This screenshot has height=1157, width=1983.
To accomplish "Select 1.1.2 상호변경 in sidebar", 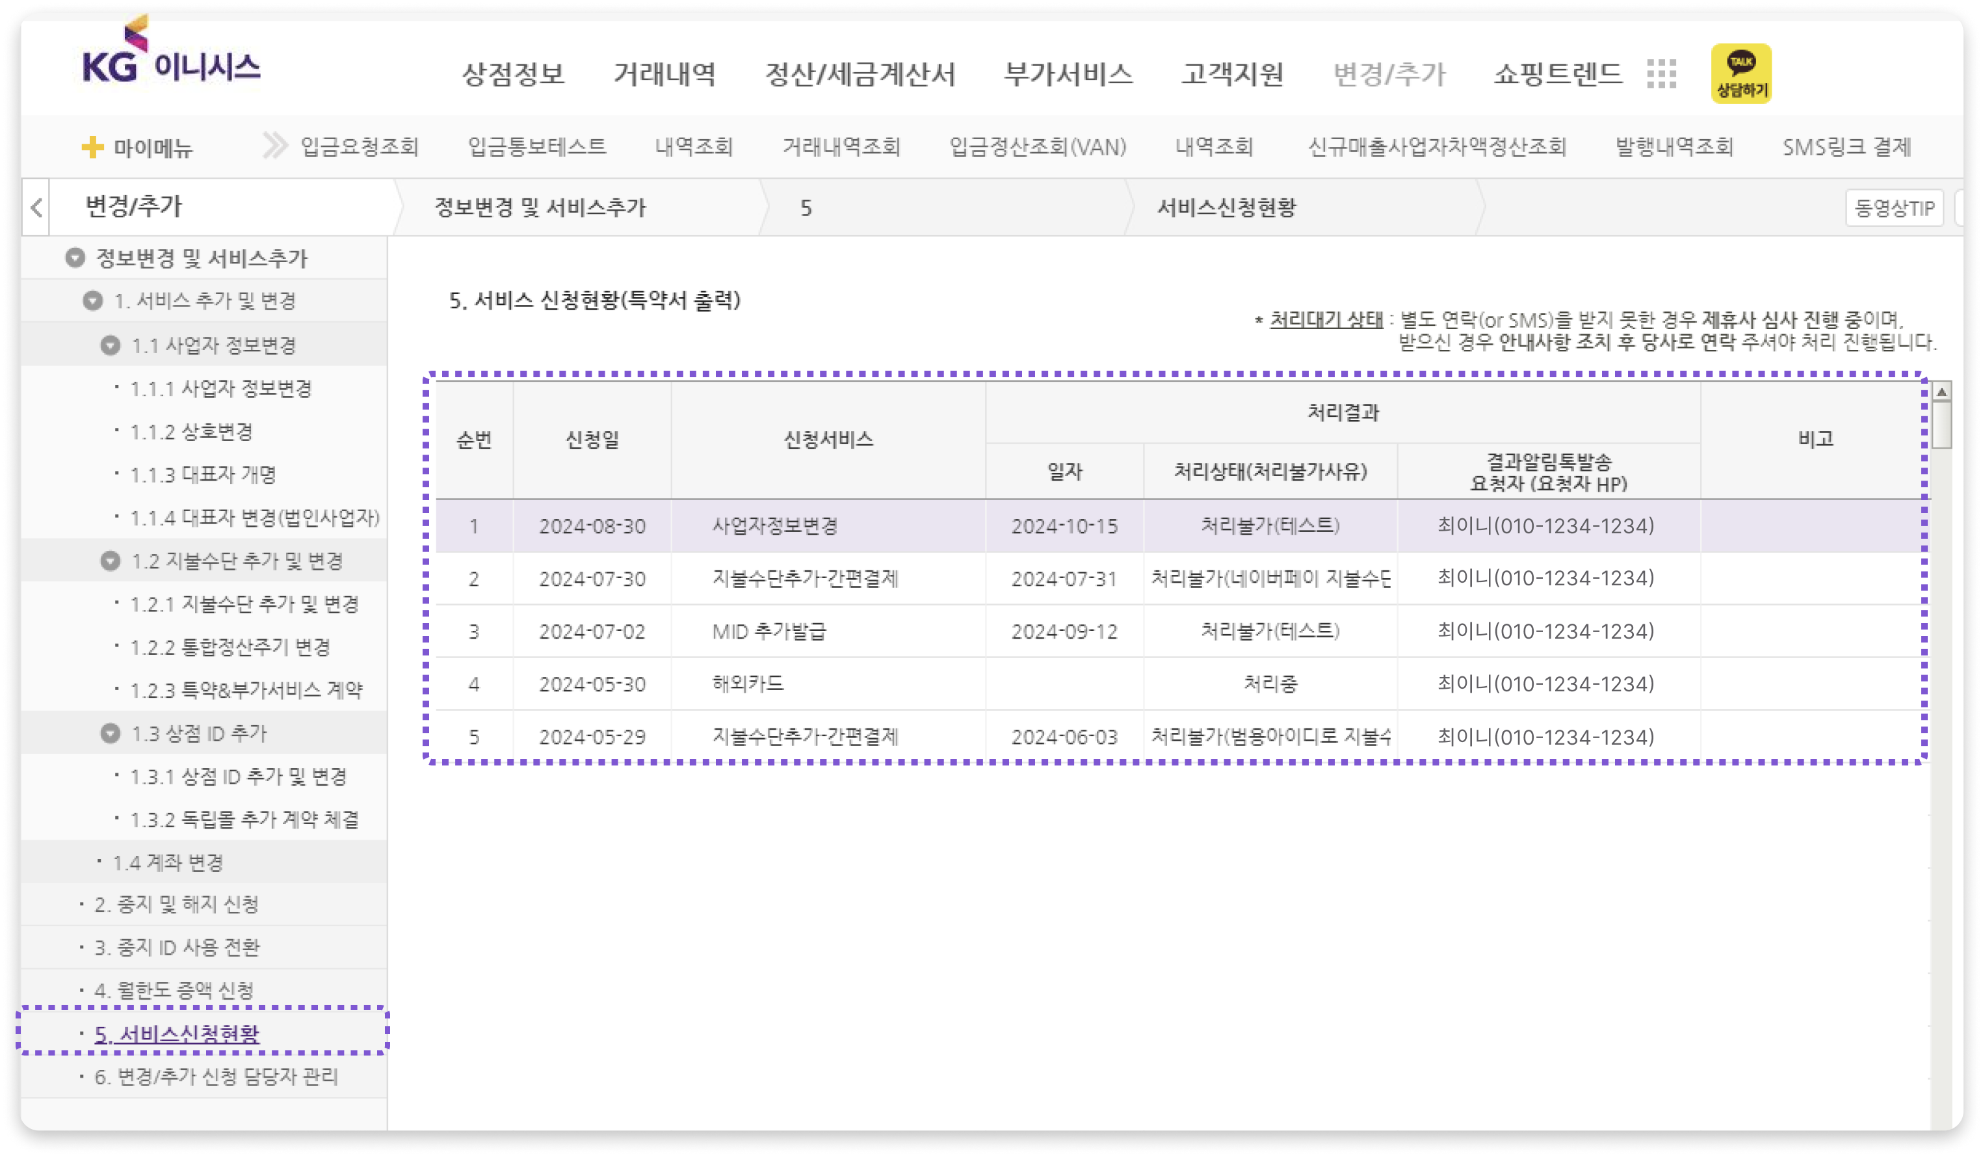I will pos(191,431).
